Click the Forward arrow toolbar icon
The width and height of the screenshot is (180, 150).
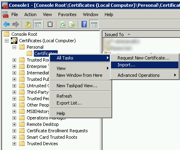click(x=16, y=25)
